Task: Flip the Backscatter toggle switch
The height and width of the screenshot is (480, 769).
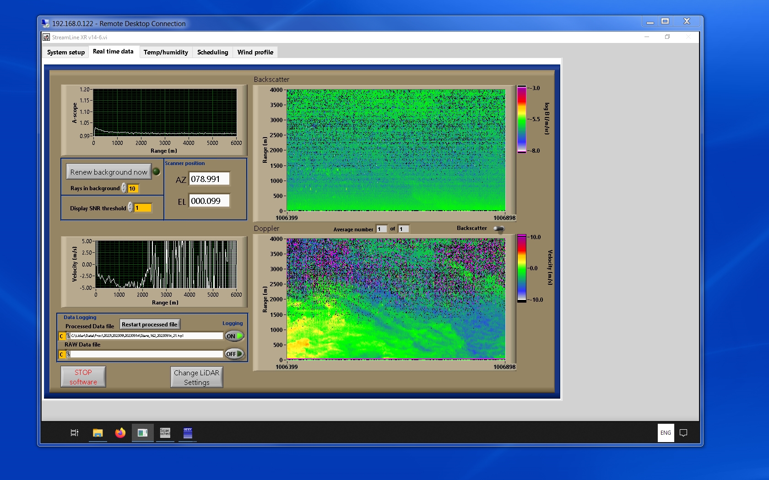Action: point(498,229)
